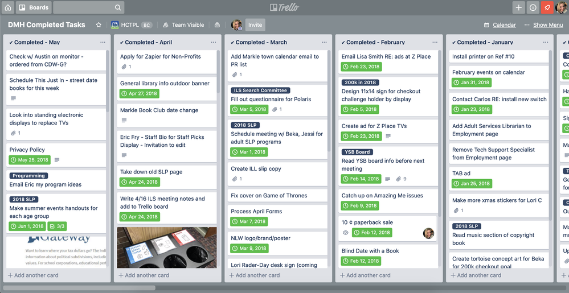Image resolution: width=569 pixels, height=293 pixels.
Task: Open list menu for Completed - February
Action: (x=435, y=42)
